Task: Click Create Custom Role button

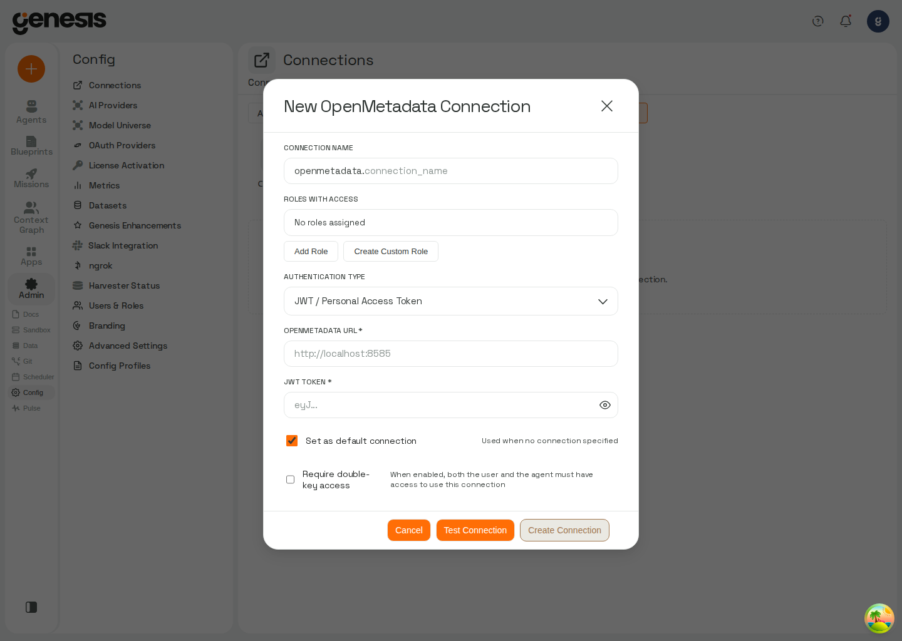Action: click(x=391, y=252)
